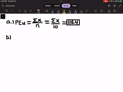This screenshot has height=92, width=123.
Task: Select the pink Eraser tool
Action: [x=38, y=11]
